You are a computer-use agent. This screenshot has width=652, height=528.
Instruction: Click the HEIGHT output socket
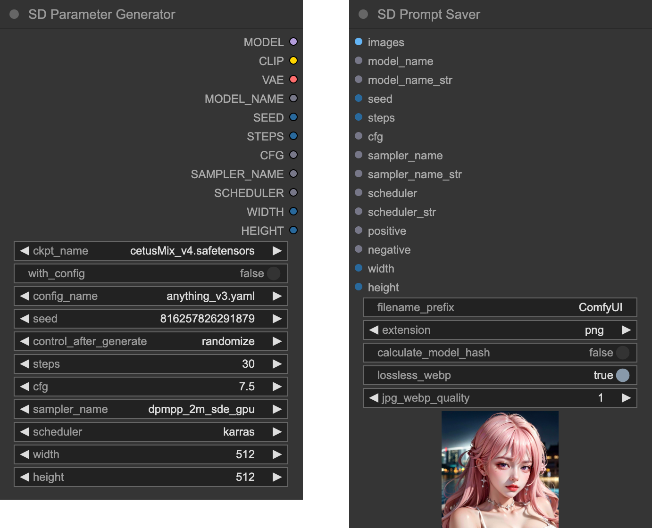click(293, 230)
